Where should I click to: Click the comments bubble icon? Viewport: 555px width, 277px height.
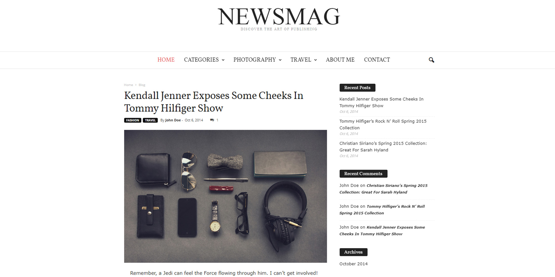[x=212, y=120]
